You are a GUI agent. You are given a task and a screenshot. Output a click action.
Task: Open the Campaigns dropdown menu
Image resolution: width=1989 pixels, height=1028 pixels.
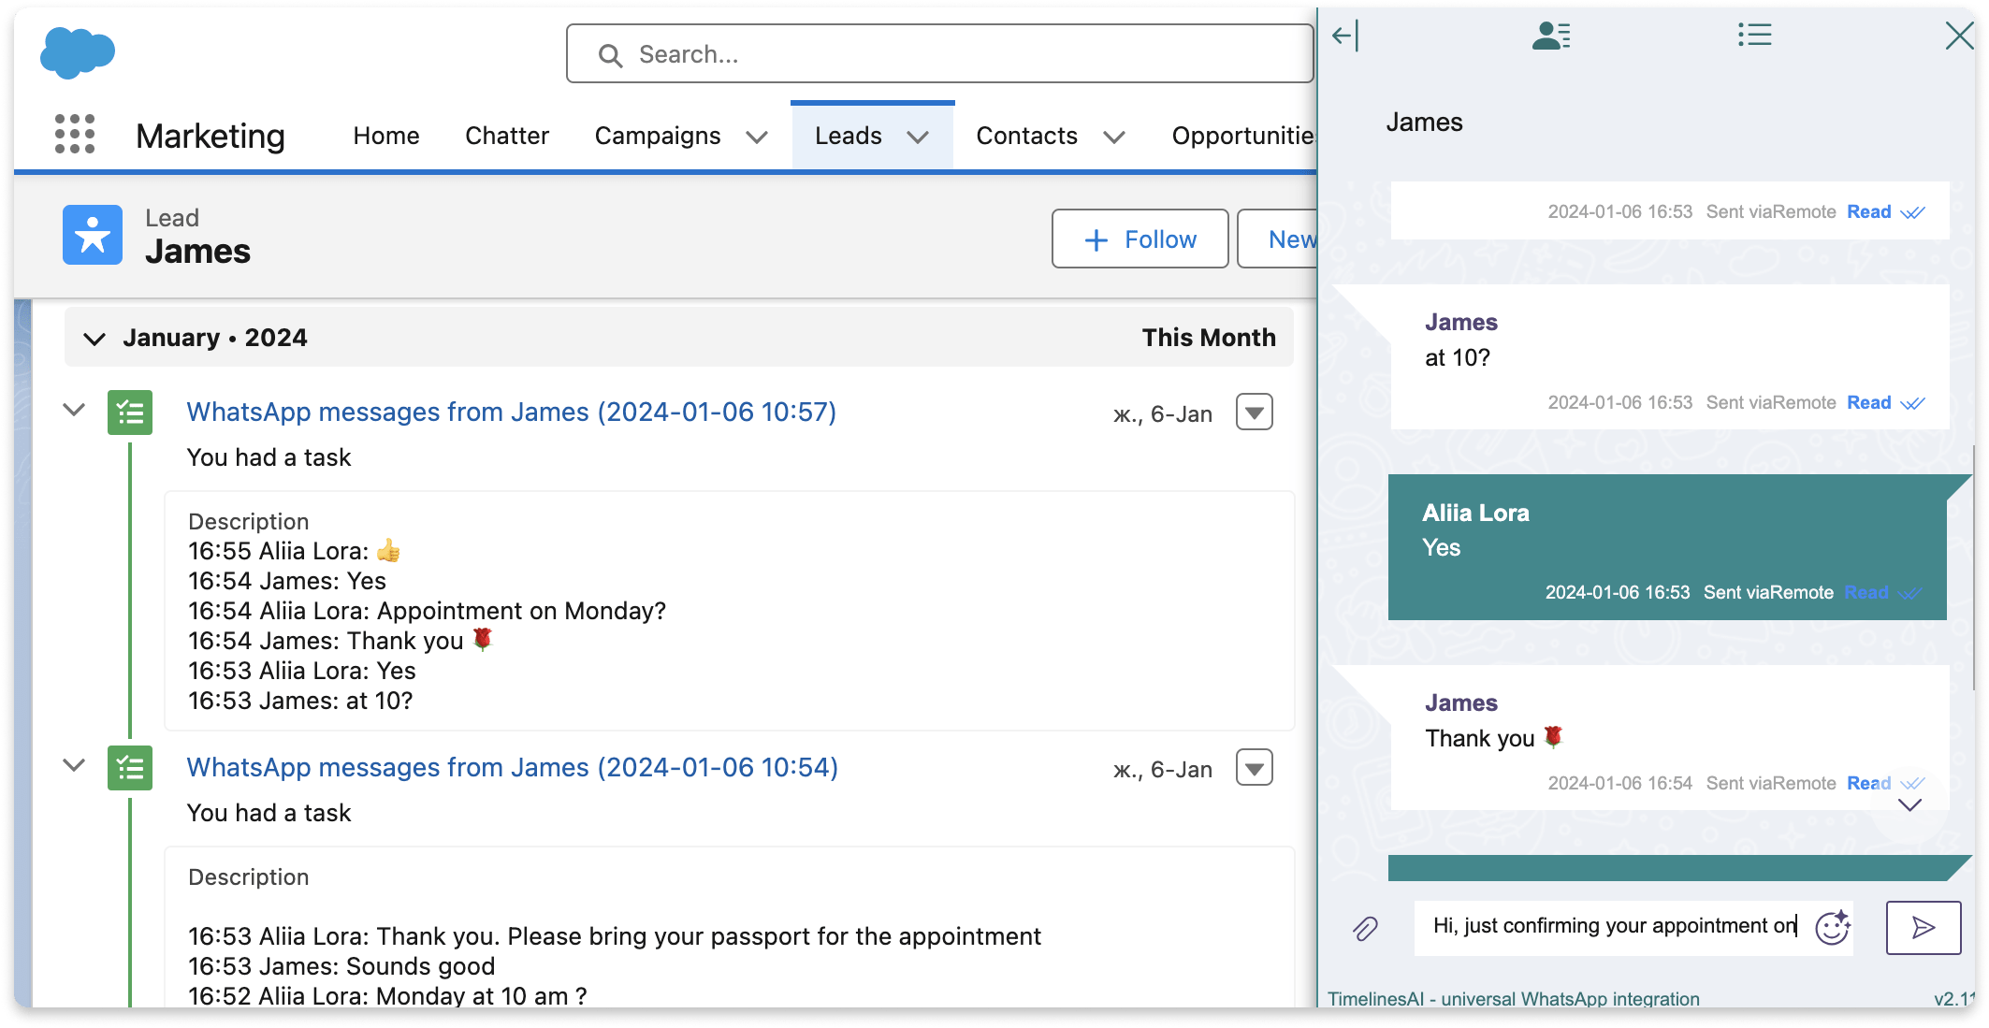tap(757, 137)
